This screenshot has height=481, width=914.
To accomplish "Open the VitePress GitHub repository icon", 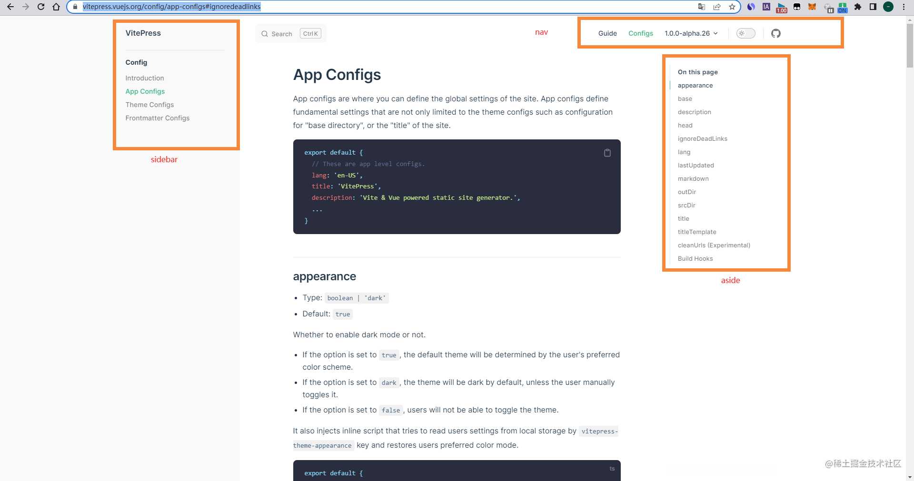I will [x=775, y=33].
